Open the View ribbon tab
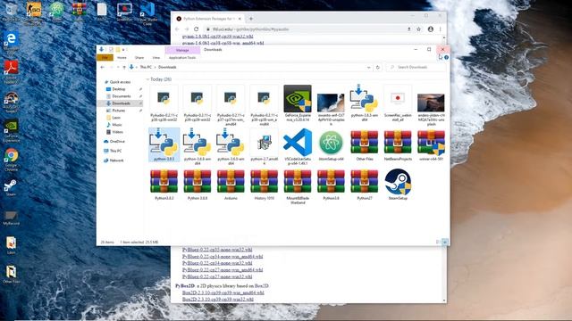The width and height of the screenshot is (572, 321). pos(156,57)
